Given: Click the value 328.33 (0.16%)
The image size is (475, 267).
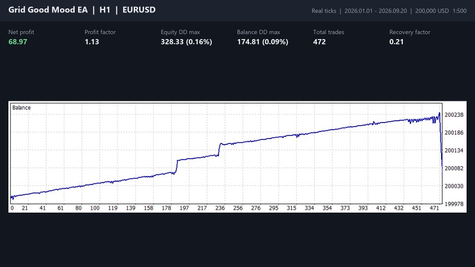Looking at the screenshot, I should click(187, 42).
